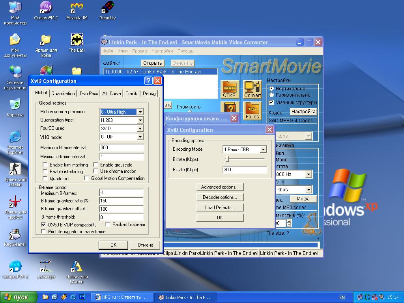This screenshot has height=303, width=404.
Task: Select the Вертикально radio option
Action: pos(271,88)
